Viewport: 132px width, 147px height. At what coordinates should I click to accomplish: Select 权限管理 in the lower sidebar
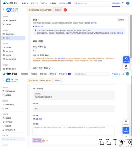[x=13, y=118]
